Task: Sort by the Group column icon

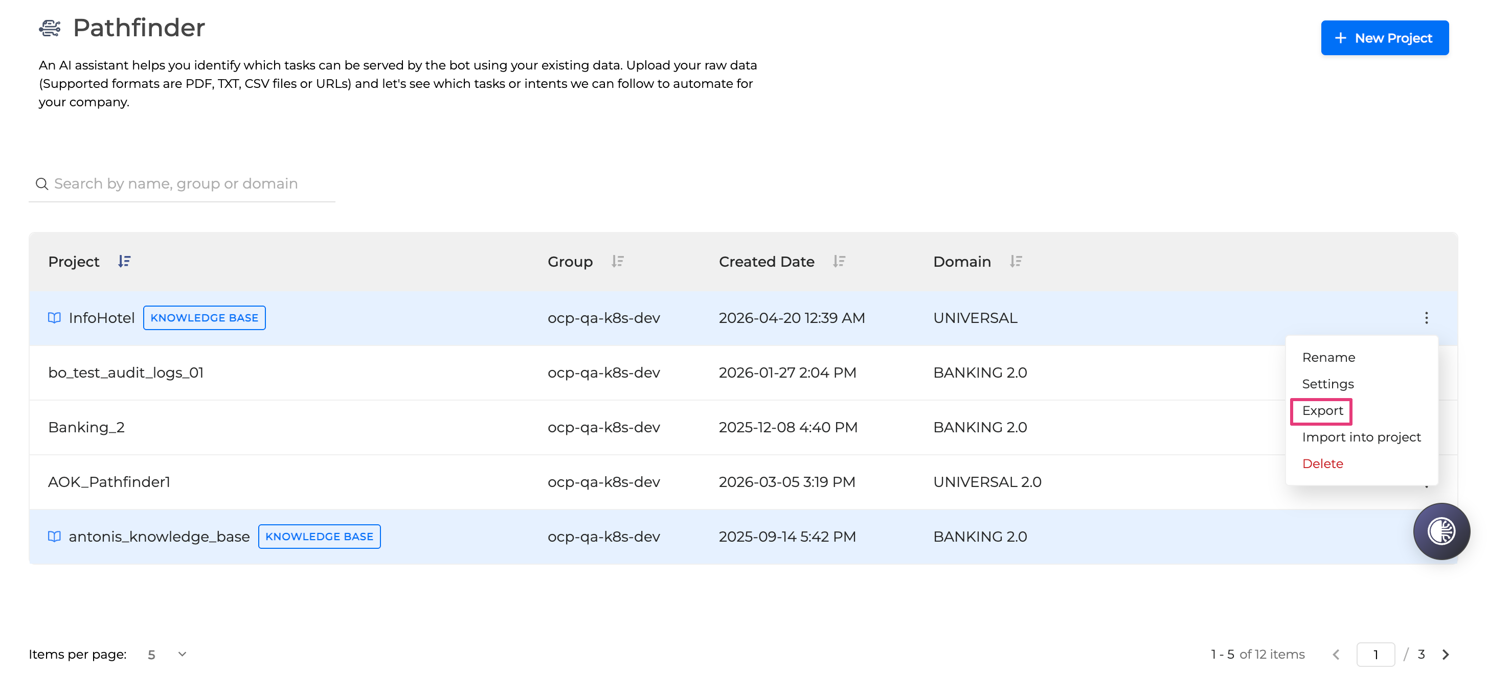Action: tap(617, 262)
